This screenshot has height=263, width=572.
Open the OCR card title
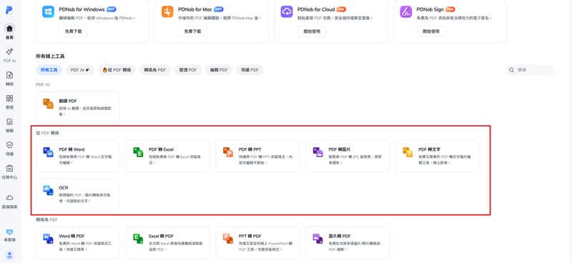pyautogui.click(x=64, y=188)
